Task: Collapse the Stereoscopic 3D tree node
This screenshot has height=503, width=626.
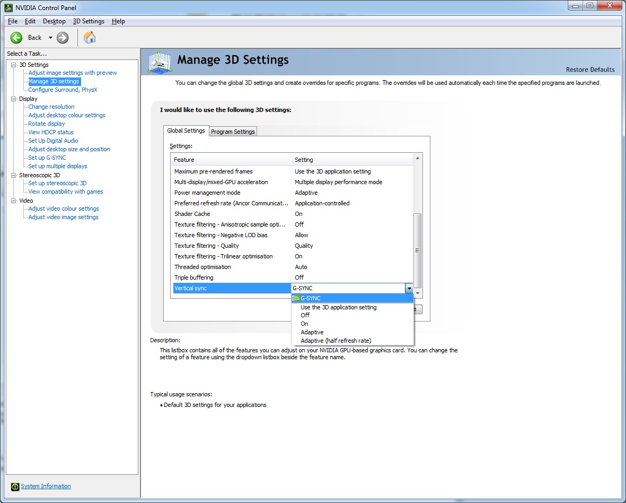Action: [x=14, y=175]
